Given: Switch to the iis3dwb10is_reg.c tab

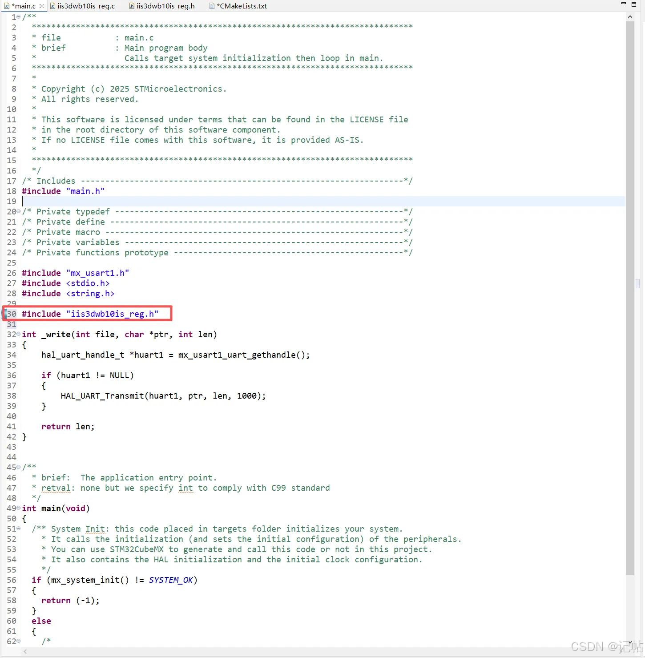Looking at the screenshot, I should (x=83, y=6).
